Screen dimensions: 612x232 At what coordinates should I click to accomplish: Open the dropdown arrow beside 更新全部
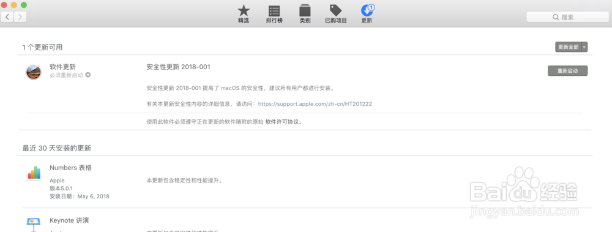point(584,47)
